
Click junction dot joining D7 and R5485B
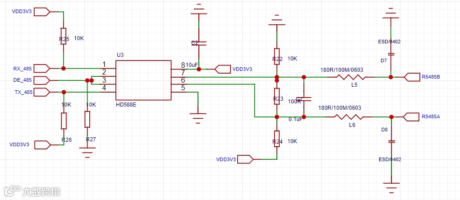(x=391, y=77)
